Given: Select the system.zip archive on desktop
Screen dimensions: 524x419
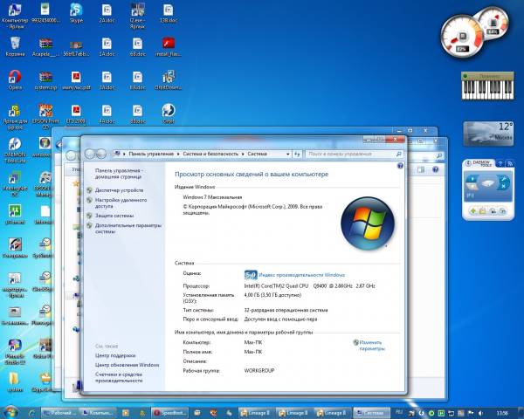Looking at the screenshot, I should click(x=45, y=80).
